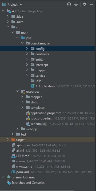Viewport: 96px width, 191px height.
Task: Collapse the resources folder
Action: point(17,91)
